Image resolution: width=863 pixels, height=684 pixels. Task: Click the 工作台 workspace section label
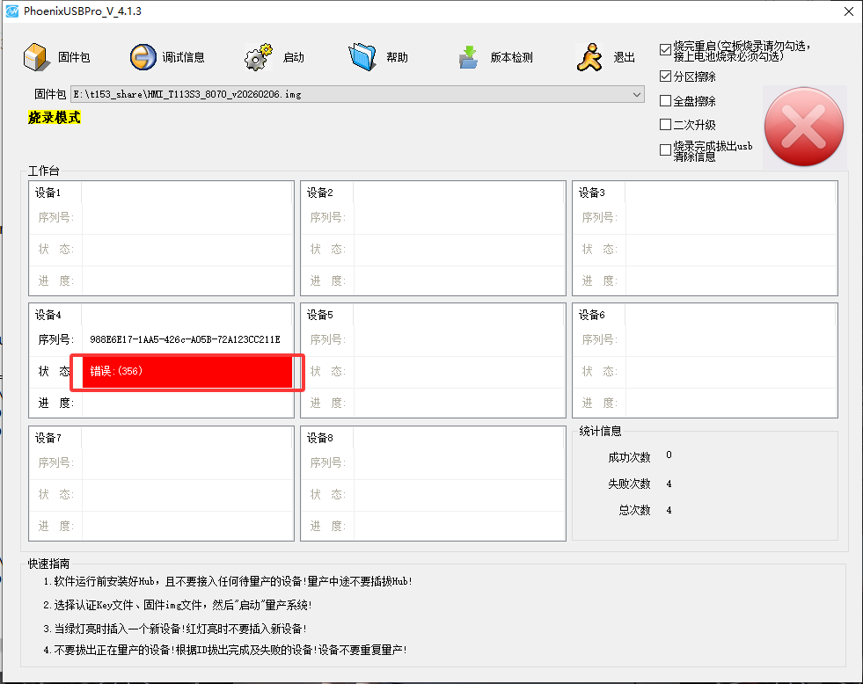click(44, 171)
